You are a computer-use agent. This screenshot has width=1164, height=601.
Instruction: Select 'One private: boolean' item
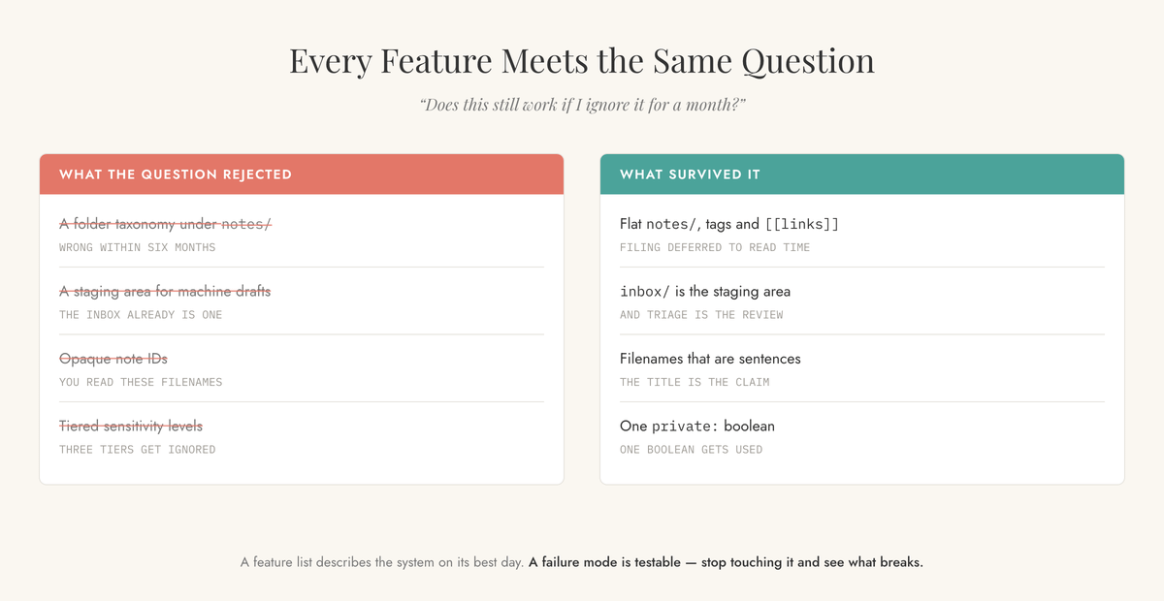[697, 426]
